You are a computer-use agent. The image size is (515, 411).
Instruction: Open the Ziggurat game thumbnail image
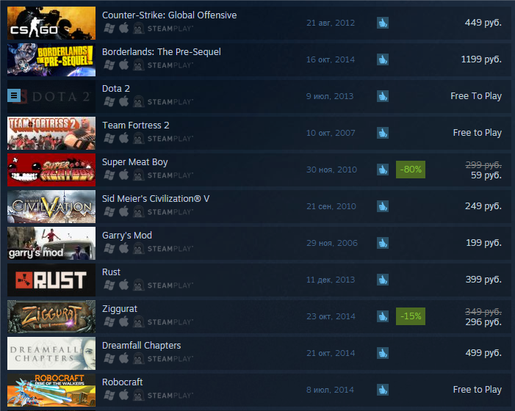click(x=51, y=316)
